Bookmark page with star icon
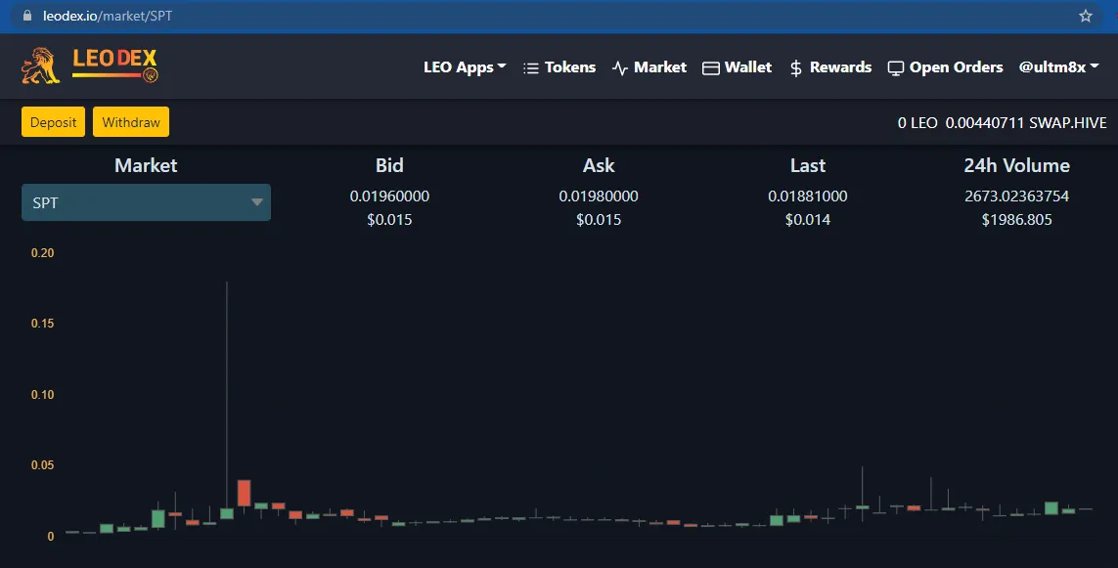The width and height of the screenshot is (1118, 568). (1085, 16)
